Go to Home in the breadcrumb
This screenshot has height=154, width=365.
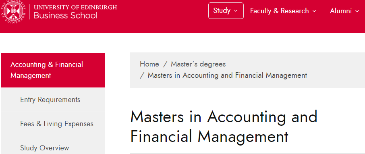click(149, 64)
